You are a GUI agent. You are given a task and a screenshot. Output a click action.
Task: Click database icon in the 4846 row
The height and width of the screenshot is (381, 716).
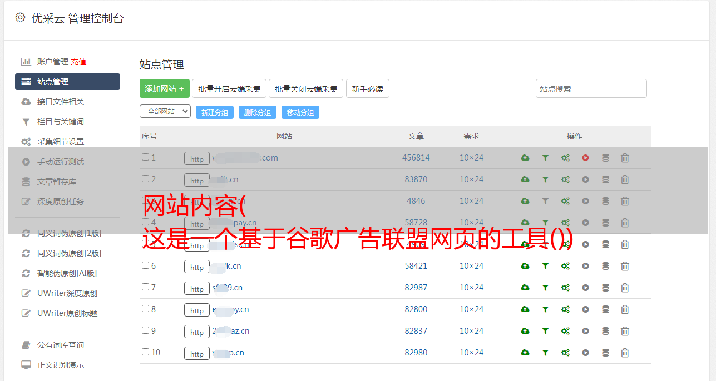pyautogui.click(x=605, y=201)
